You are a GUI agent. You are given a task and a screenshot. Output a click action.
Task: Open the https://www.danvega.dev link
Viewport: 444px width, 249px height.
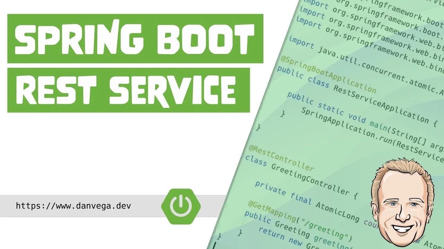73,205
